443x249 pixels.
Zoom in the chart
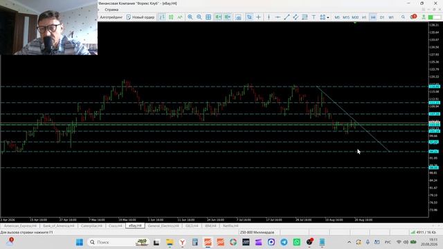click(x=190, y=17)
